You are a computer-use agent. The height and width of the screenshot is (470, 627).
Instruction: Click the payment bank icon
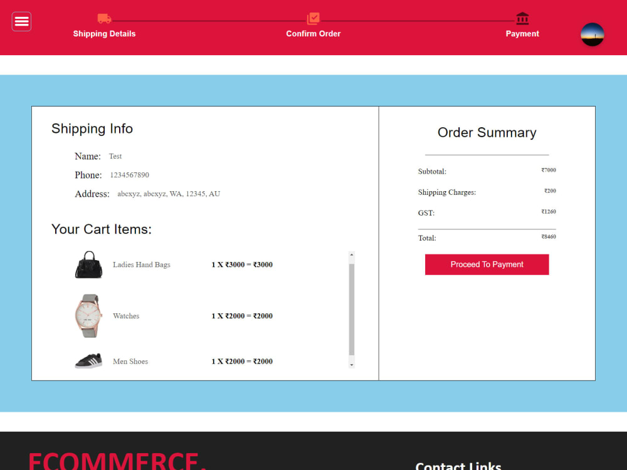[522, 18]
